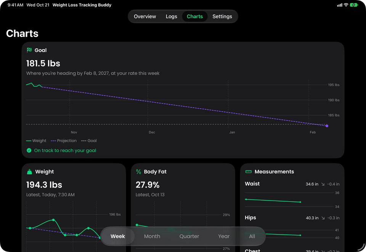Click the 190 lbs axis label
The image size is (366, 252).
334,100
